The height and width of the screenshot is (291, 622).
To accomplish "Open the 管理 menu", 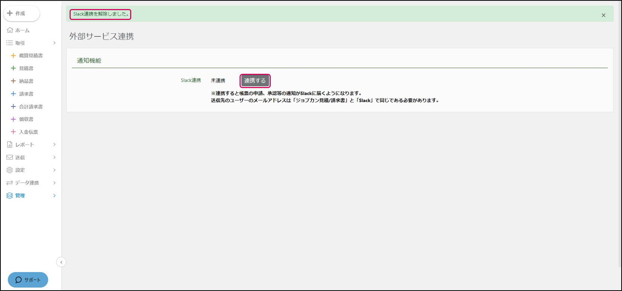I will click(20, 196).
